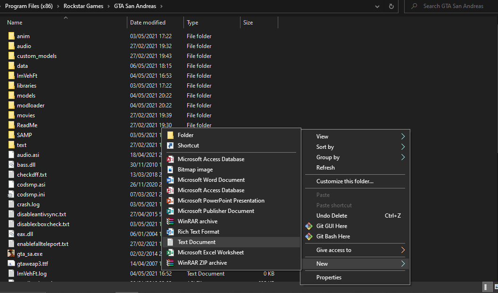Navigate to Program Files (x86) breadcrumb
Viewport: 498px width, 293px height.
pos(29,6)
